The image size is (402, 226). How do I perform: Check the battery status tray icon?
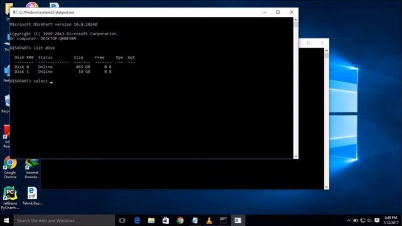[356, 220]
